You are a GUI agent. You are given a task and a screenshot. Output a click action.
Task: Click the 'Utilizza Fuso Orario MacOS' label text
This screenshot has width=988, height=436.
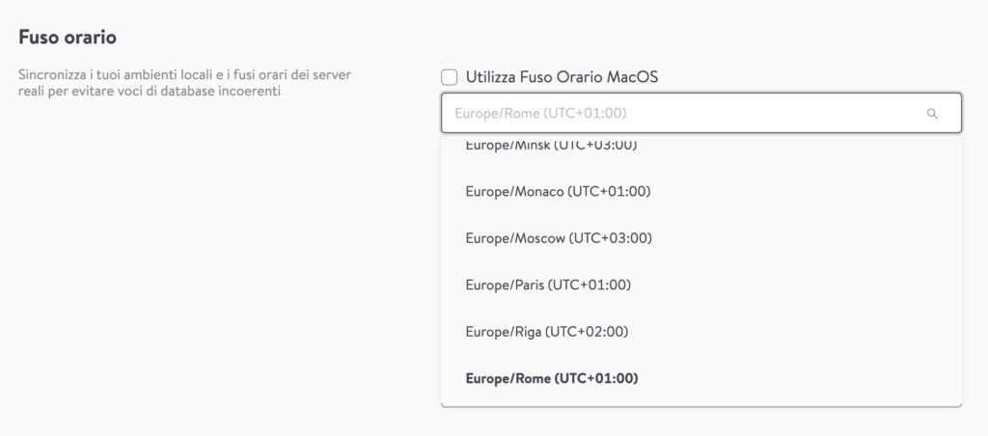point(563,77)
